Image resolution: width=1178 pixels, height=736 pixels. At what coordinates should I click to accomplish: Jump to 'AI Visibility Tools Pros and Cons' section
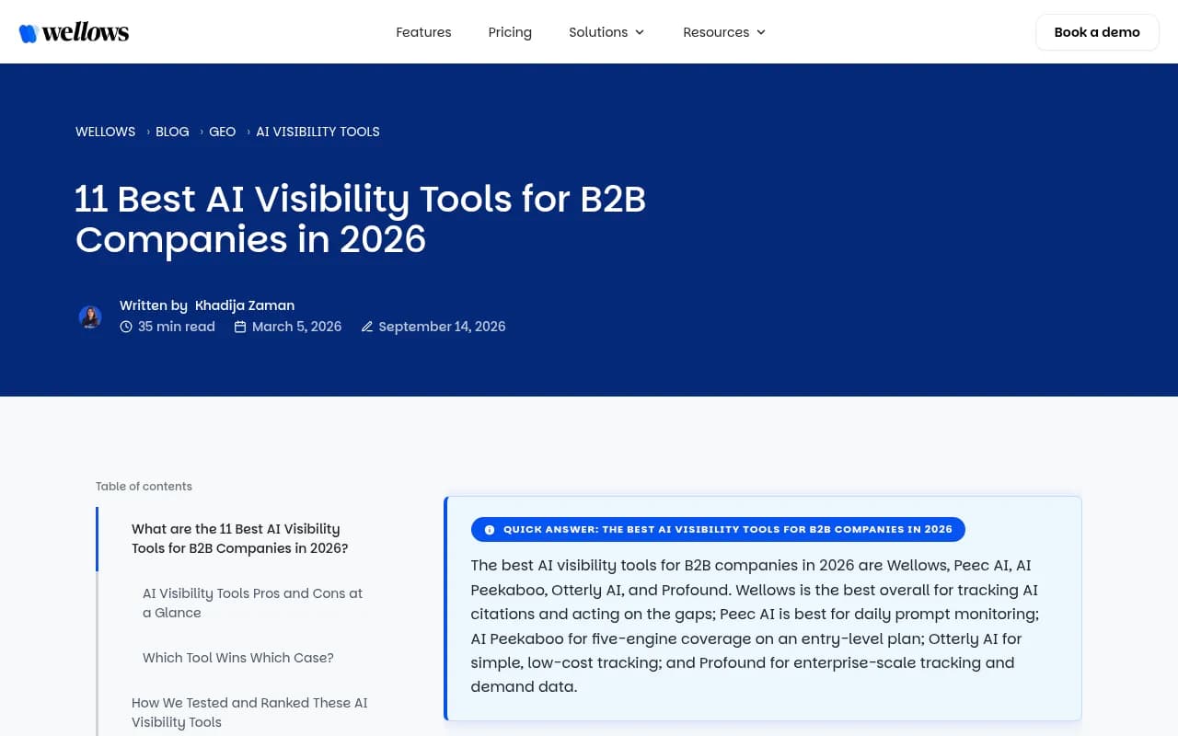pos(253,604)
